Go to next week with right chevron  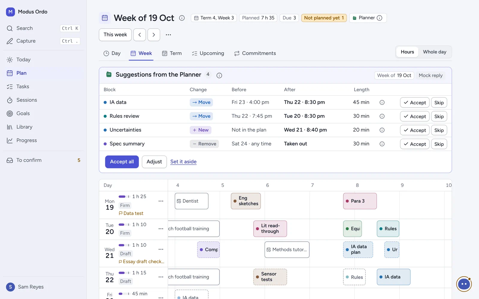pyautogui.click(x=154, y=35)
